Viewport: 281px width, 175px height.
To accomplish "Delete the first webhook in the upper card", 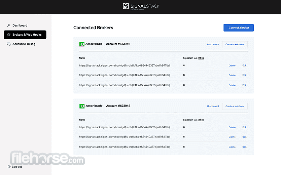I will click(x=232, y=65).
